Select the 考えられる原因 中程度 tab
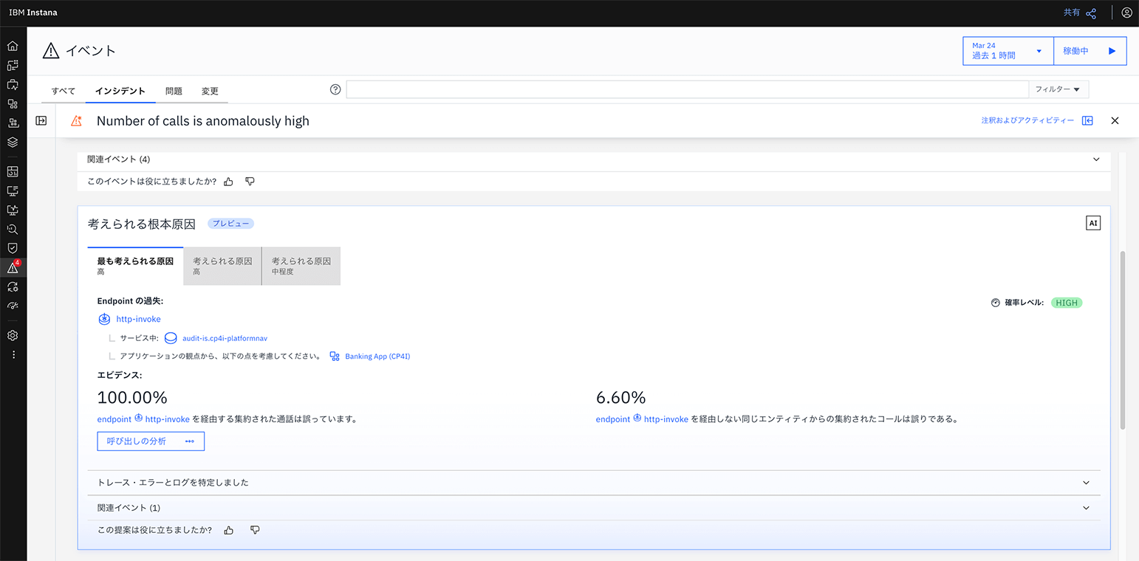 pos(301,266)
